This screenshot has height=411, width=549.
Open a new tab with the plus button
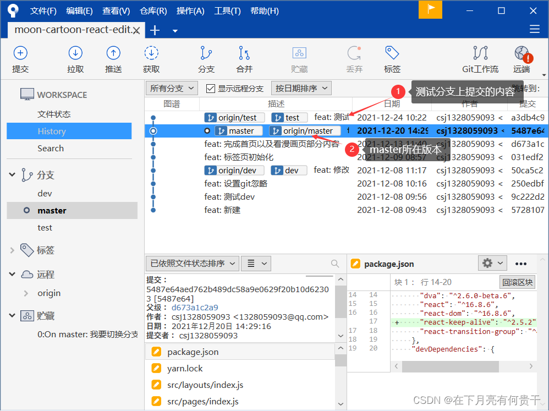click(x=155, y=30)
